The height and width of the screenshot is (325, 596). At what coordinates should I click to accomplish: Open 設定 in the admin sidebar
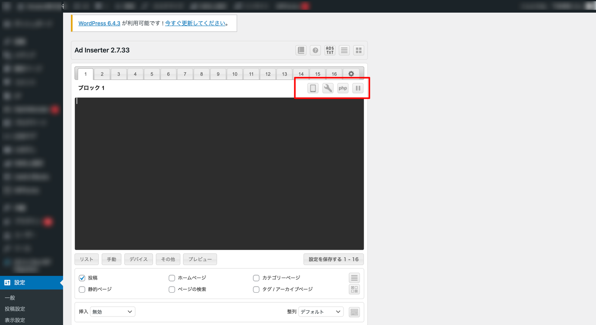[31, 283]
